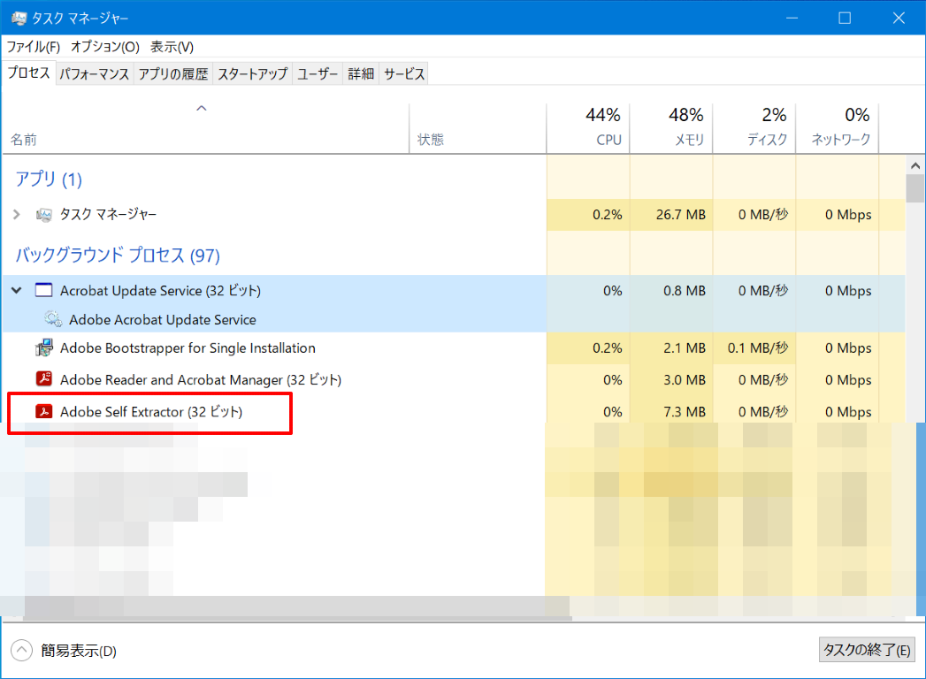Open the ファイル(F) menu
The width and height of the screenshot is (926, 679).
click(x=33, y=47)
